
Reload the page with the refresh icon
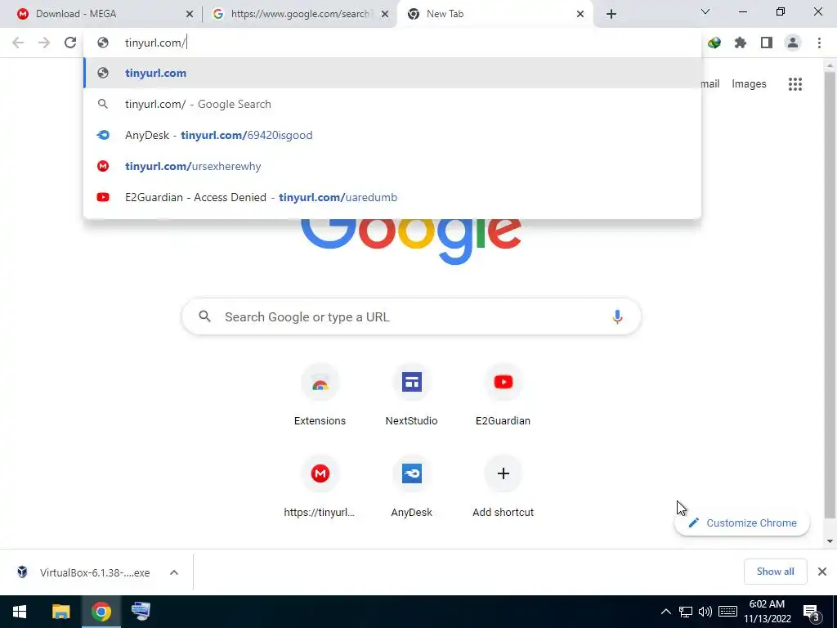(x=70, y=43)
